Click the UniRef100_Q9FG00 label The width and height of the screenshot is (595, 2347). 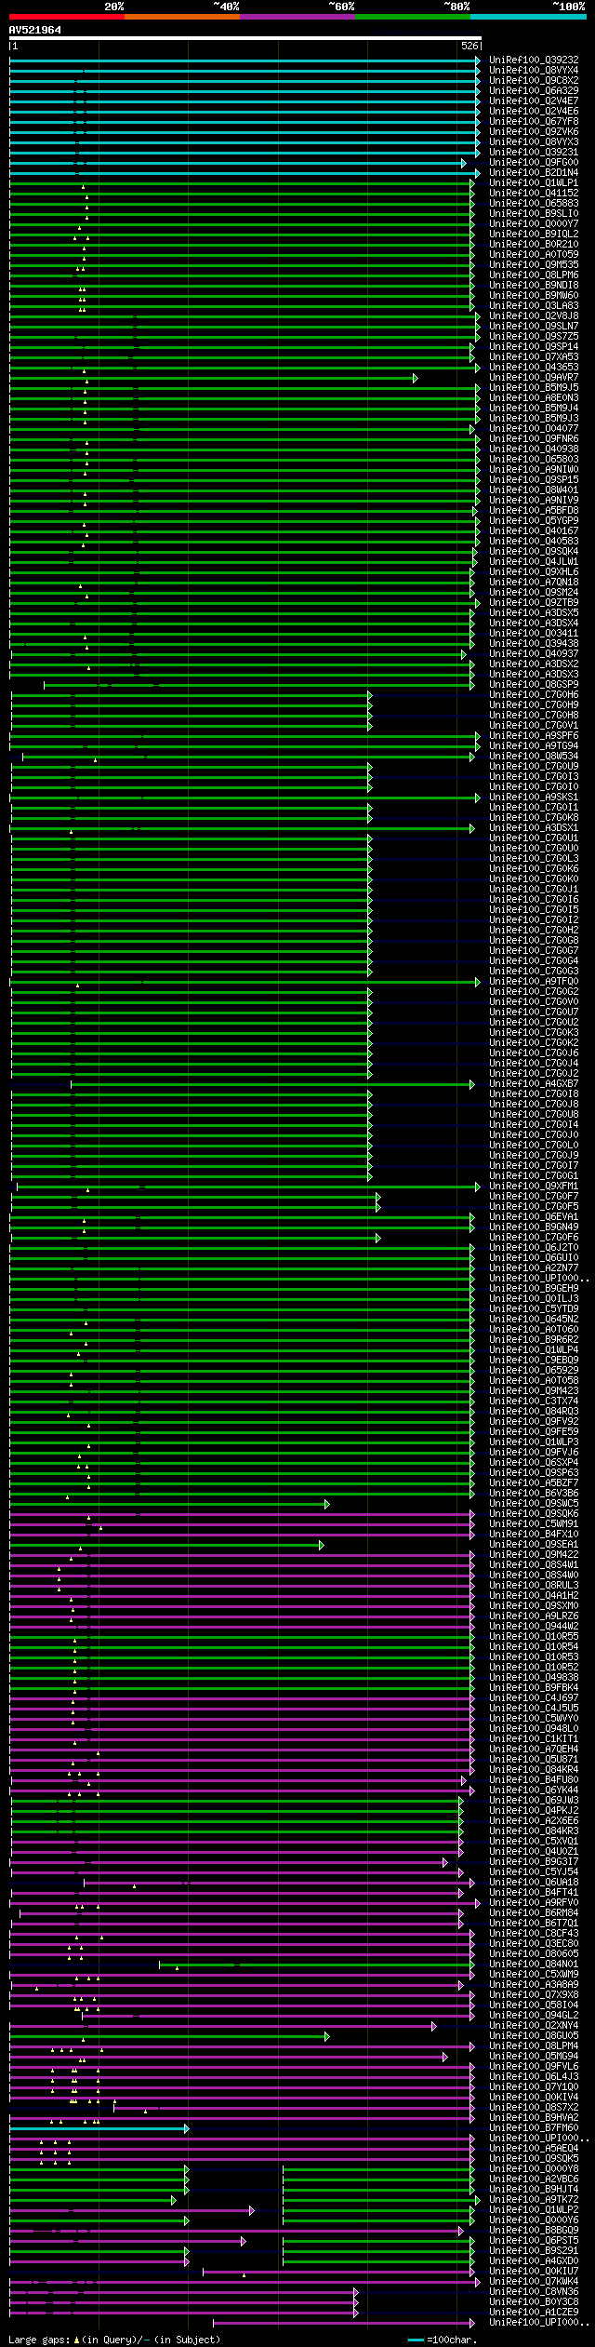click(534, 163)
